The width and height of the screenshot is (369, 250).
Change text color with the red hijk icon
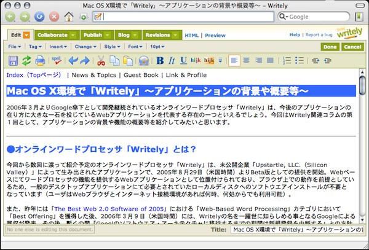pos(196,60)
